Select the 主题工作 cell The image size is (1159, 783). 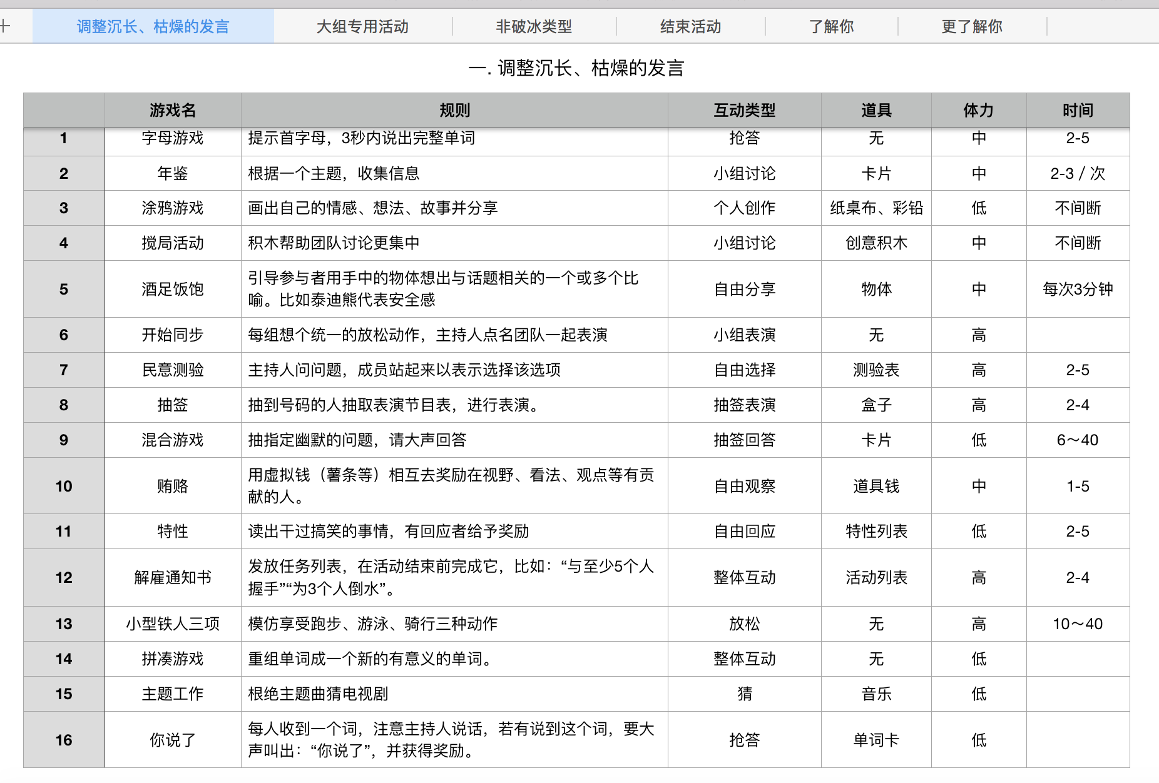tap(173, 694)
